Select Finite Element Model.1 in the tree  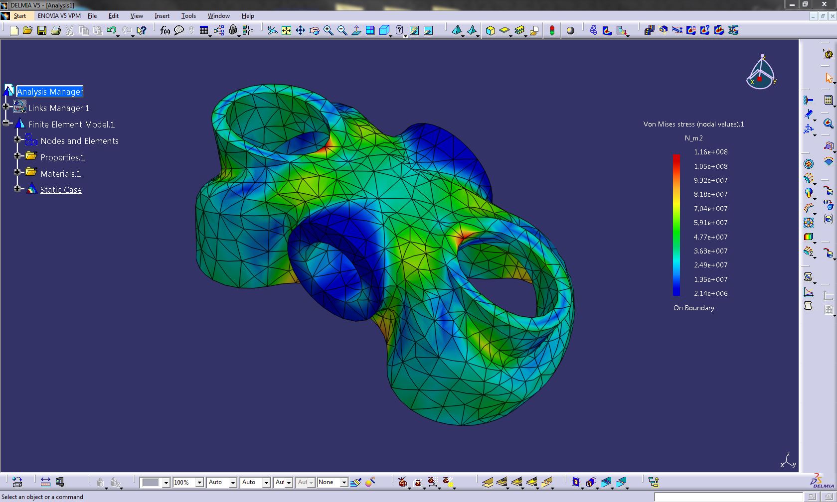coord(71,125)
